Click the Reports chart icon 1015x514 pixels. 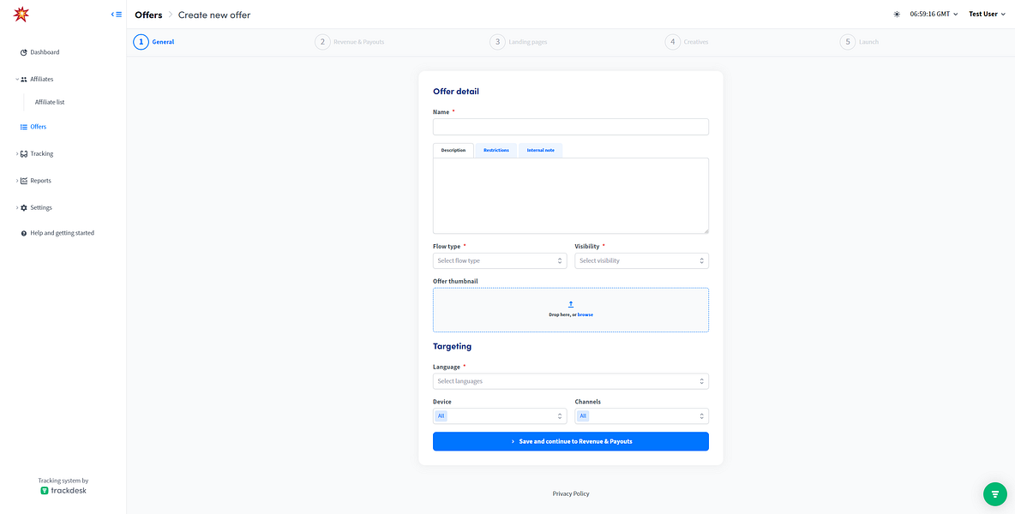(x=24, y=181)
